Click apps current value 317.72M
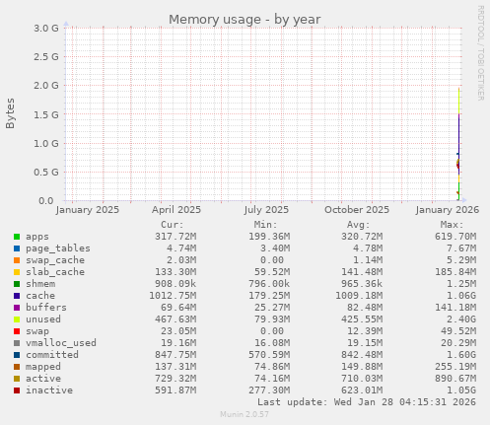Viewport: 490px width, 425px height. point(175,237)
